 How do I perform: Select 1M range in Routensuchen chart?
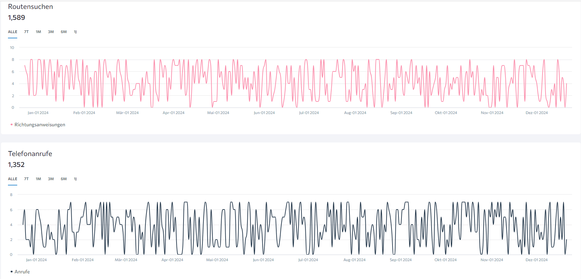[38, 32]
